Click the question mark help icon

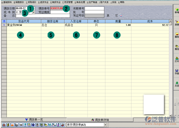25,125
